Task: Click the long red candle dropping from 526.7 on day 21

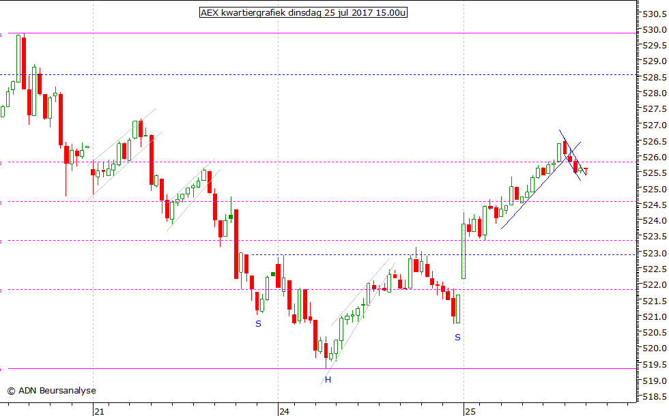Action: coord(152,161)
